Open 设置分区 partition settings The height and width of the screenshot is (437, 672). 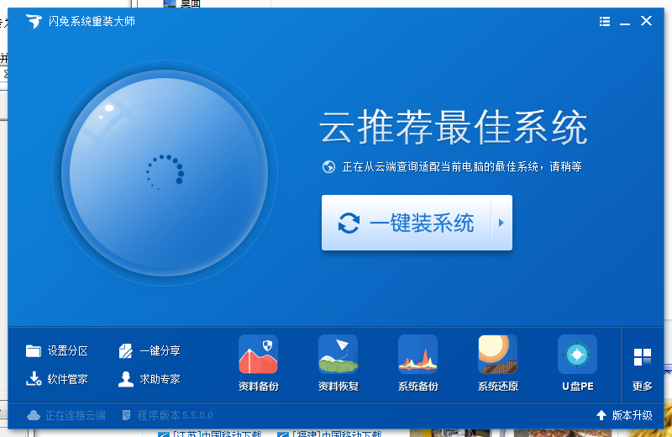[57, 351]
